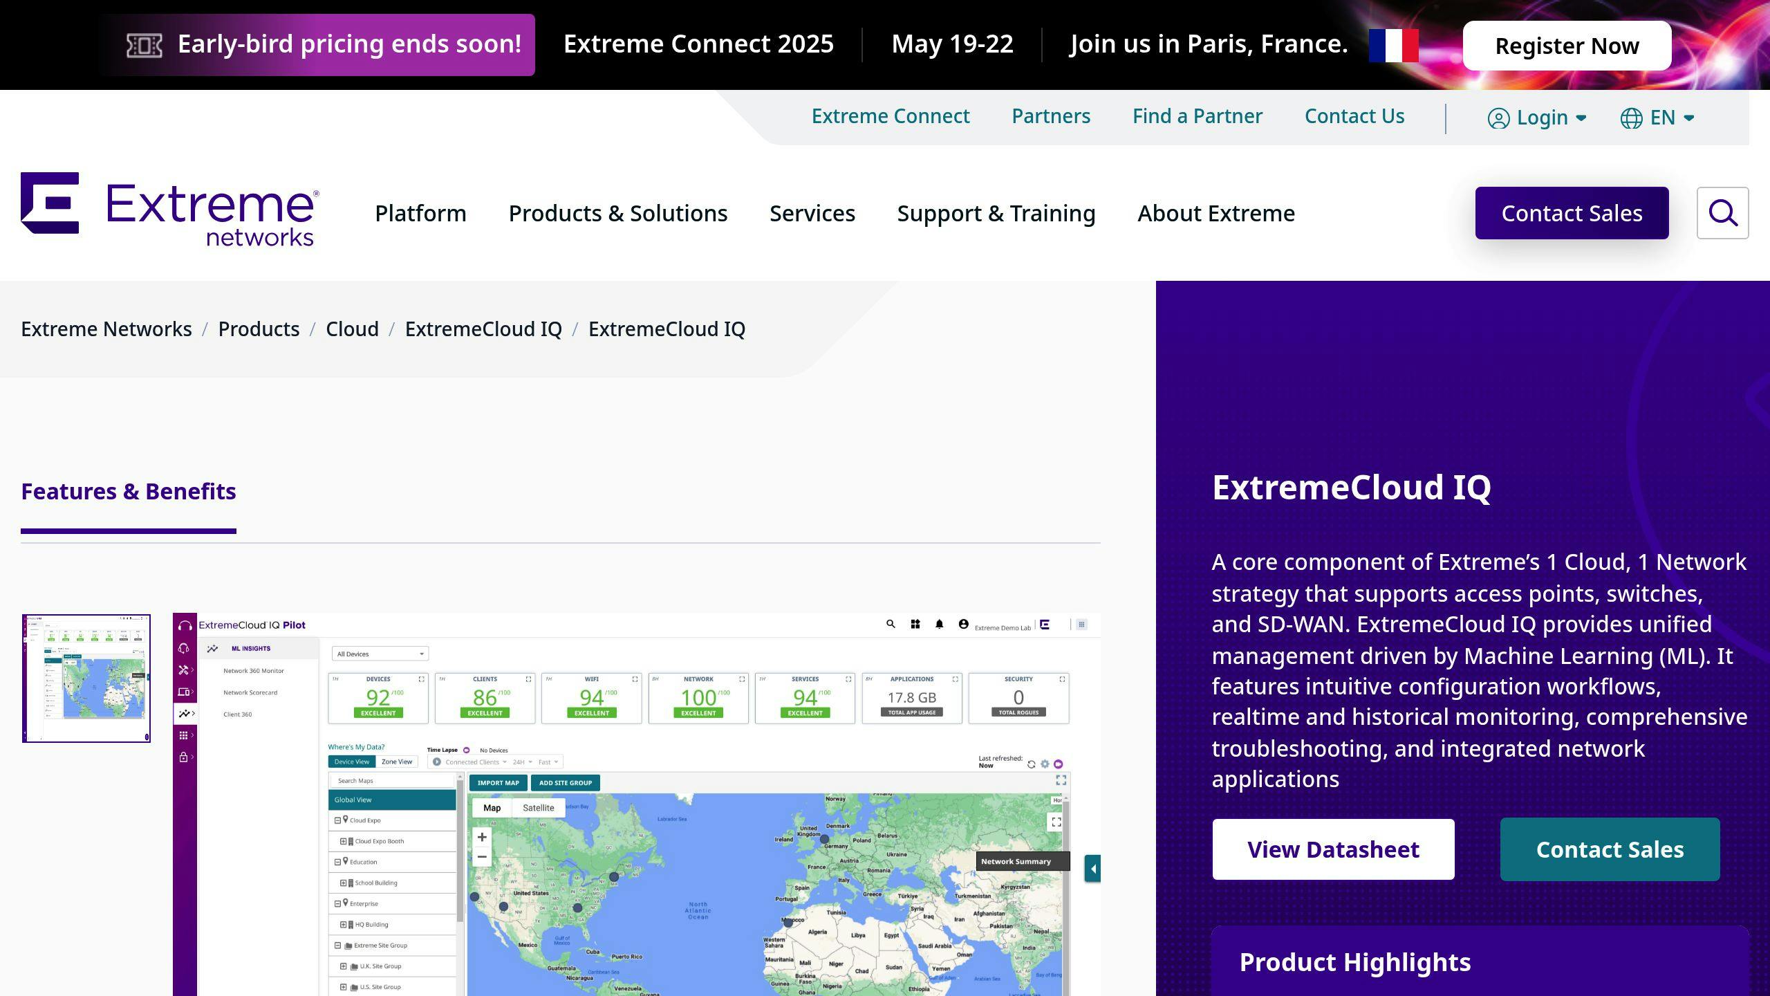Click Cloud in the breadcrumb
Image resolution: width=1770 pixels, height=996 pixels.
(x=352, y=329)
